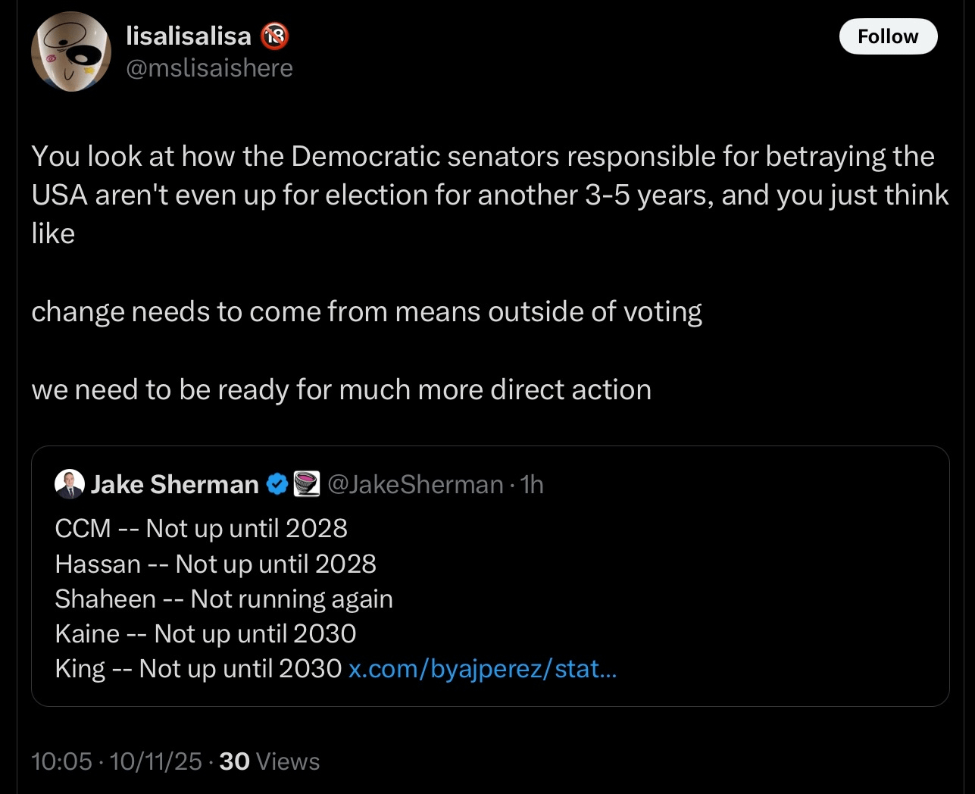Viewport: 975px width, 794px height.
Task: Open the @JakeSherman handle
Action: [x=415, y=484]
